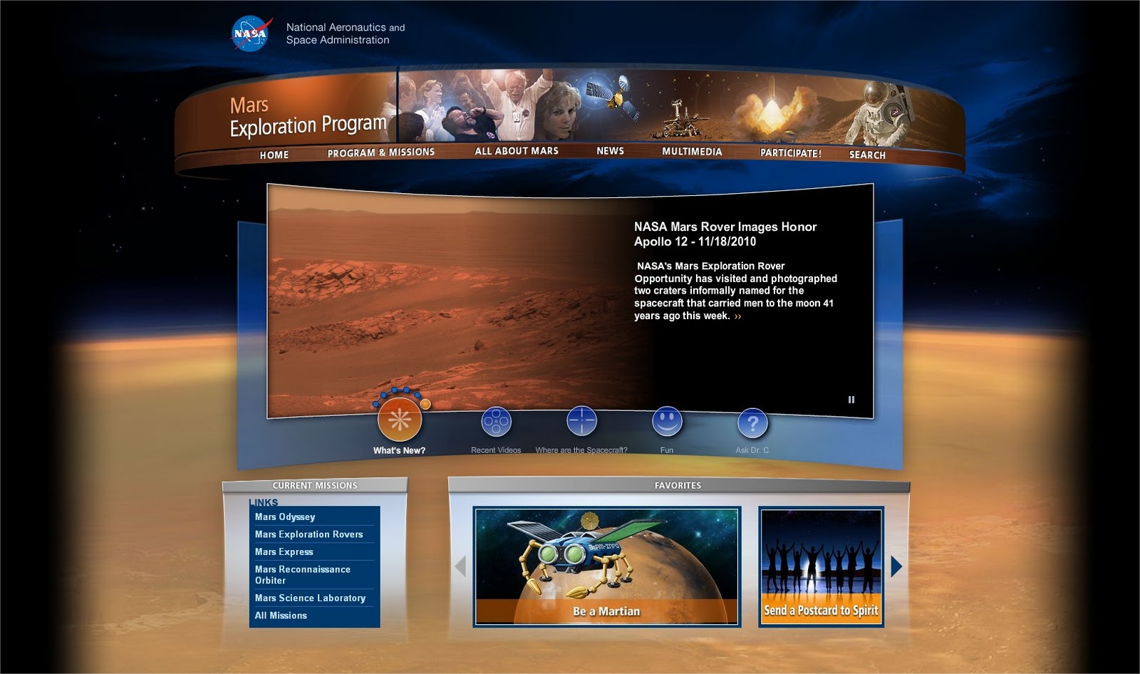Open the NEWS menu

point(610,151)
